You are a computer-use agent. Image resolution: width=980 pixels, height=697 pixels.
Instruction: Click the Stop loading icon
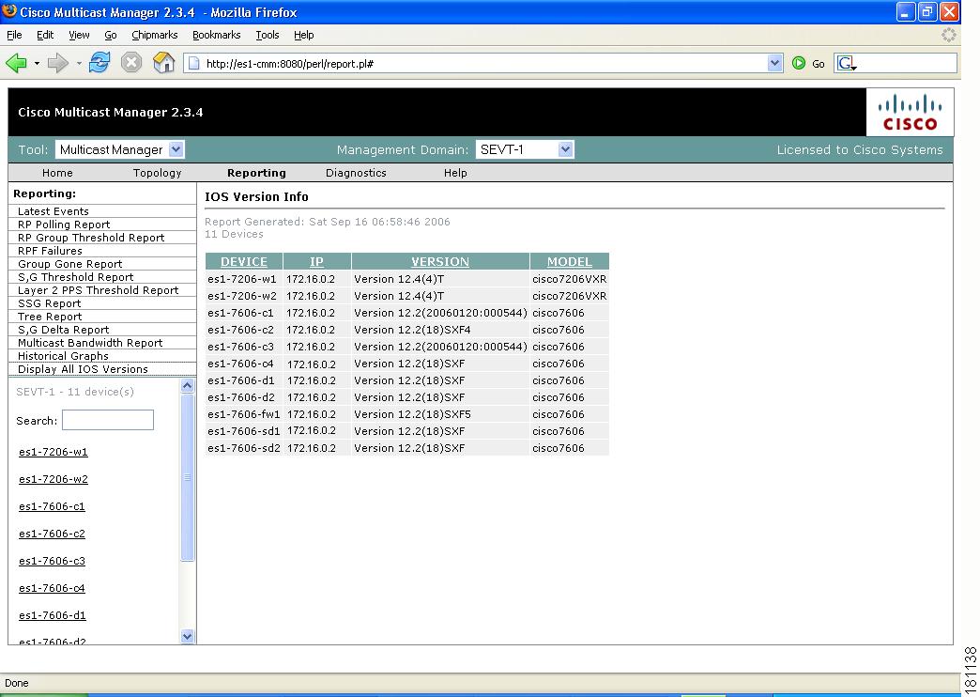click(131, 63)
